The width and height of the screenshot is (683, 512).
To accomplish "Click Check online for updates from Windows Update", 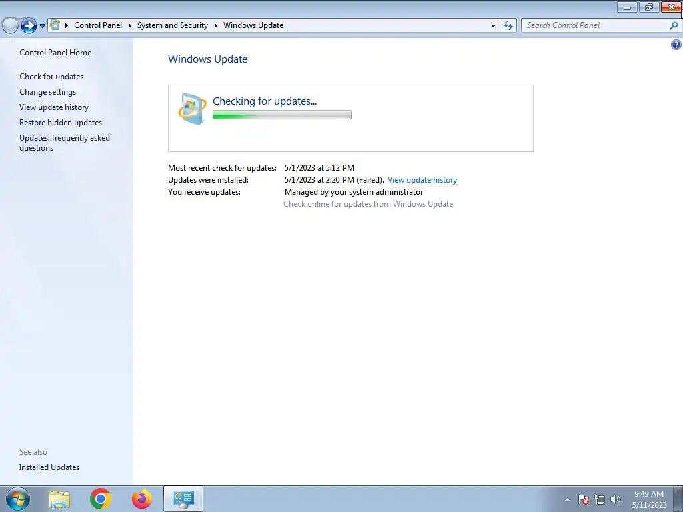I will point(368,204).
